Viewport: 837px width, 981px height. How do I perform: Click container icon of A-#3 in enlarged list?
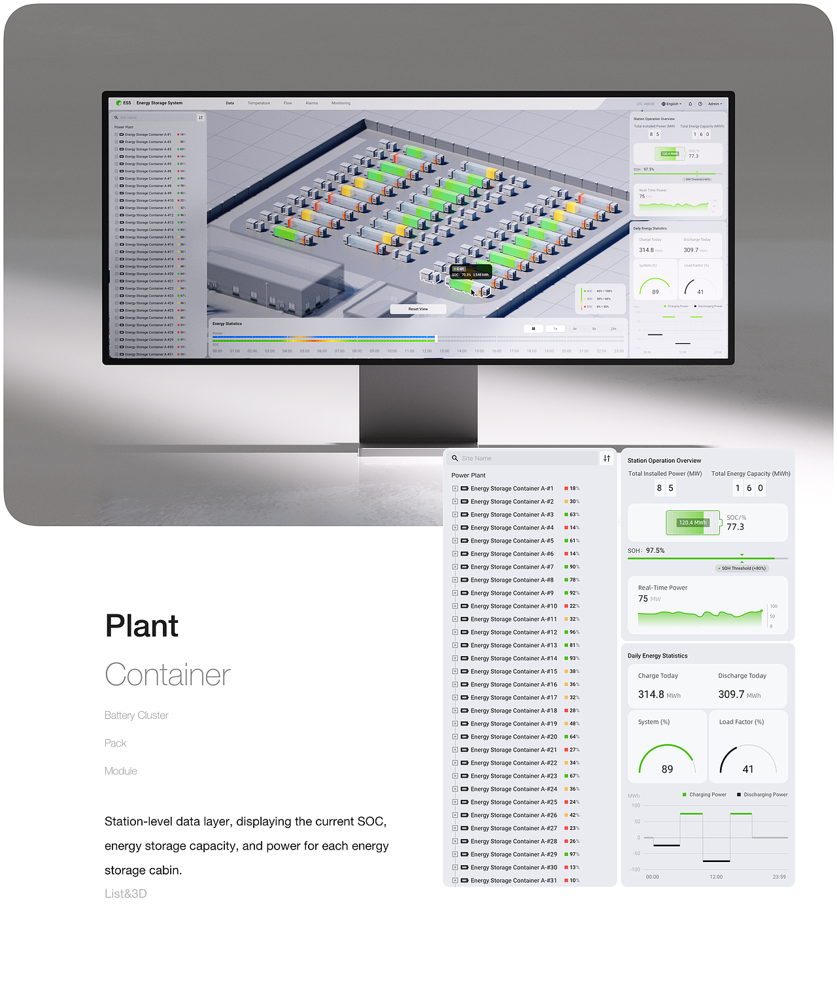[464, 514]
